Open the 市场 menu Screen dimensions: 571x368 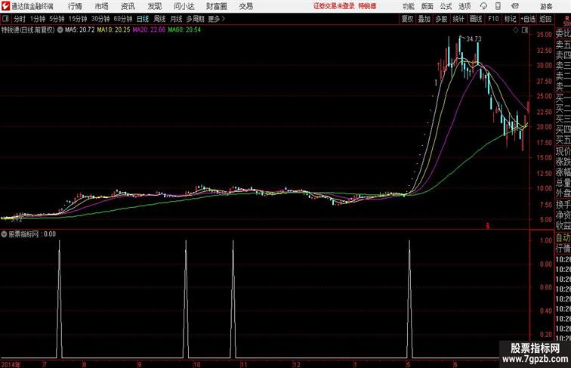click(101, 6)
